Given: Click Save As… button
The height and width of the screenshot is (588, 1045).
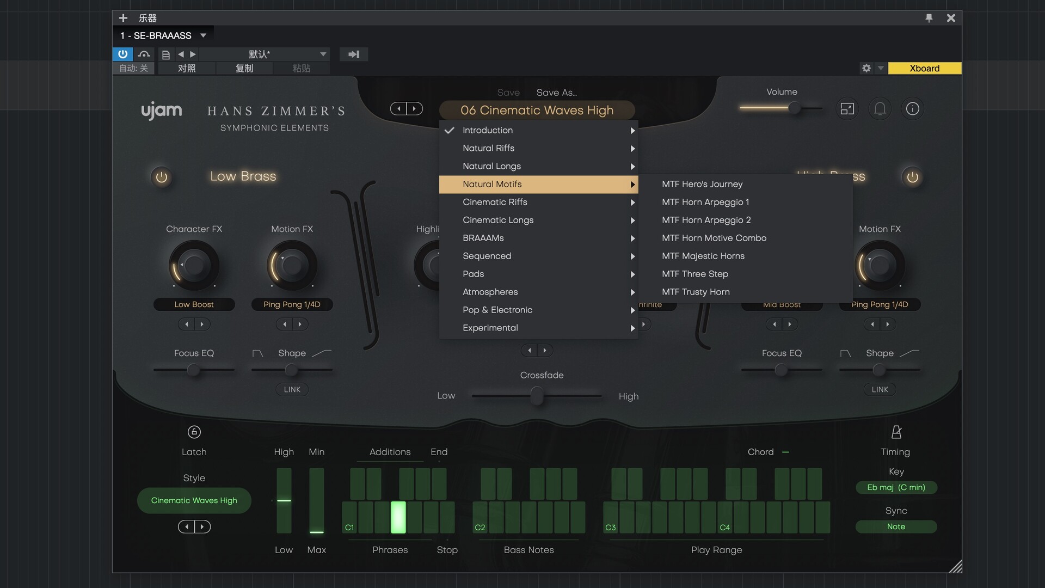Looking at the screenshot, I should click(x=556, y=93).
